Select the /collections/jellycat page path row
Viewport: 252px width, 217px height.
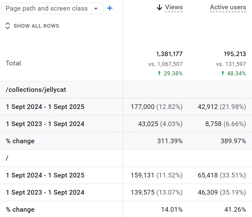pyautogui.click(x=36, y=90)
